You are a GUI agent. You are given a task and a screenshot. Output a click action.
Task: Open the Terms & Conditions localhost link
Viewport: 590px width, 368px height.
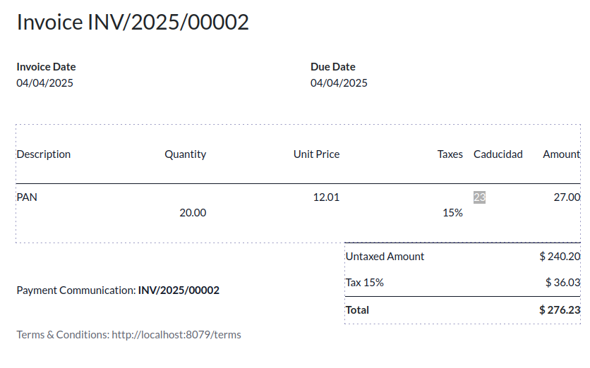[176, 335]
